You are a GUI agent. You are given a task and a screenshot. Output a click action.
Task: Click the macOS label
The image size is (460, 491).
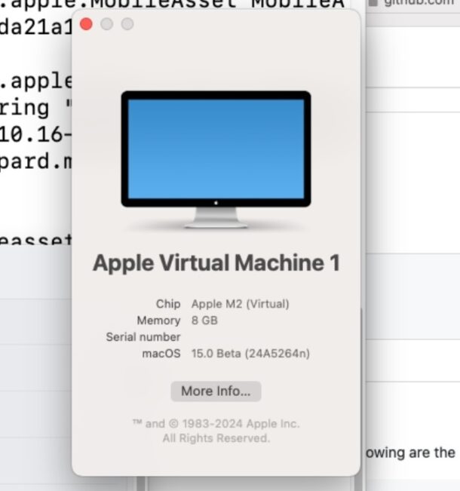[x=161, y=354]
